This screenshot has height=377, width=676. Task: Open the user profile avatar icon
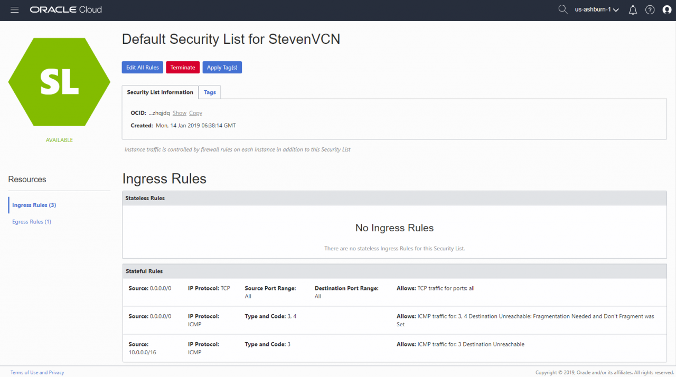pyautogui.click(x=666, y=10)
